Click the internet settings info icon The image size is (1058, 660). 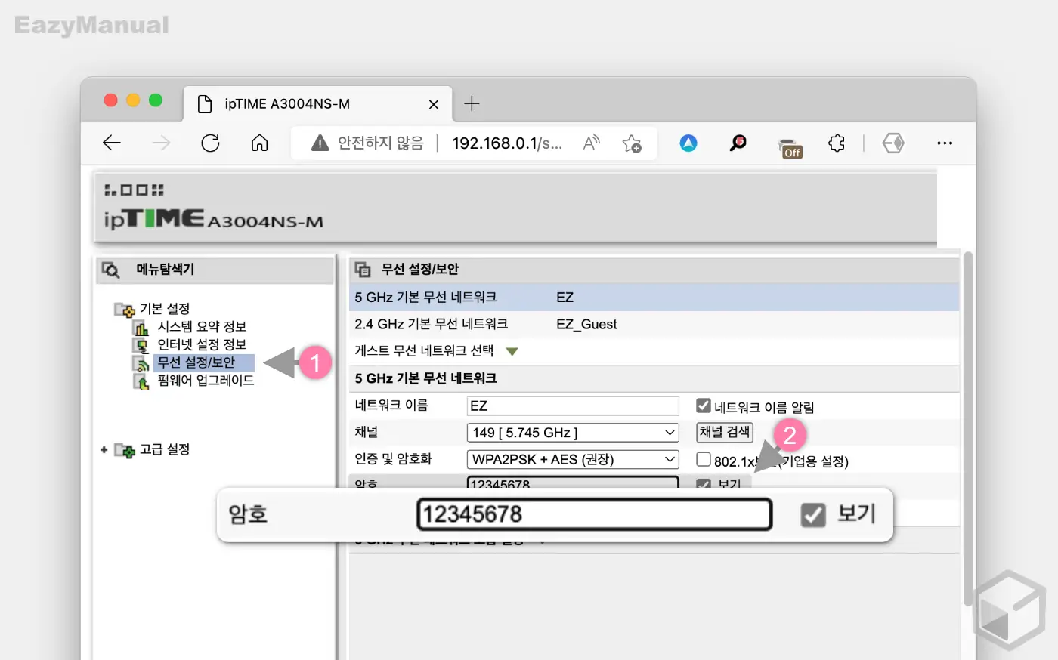point(141,346)
